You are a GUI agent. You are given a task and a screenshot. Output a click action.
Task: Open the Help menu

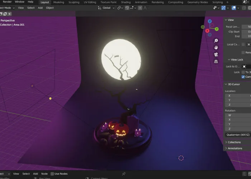[30, 2]
